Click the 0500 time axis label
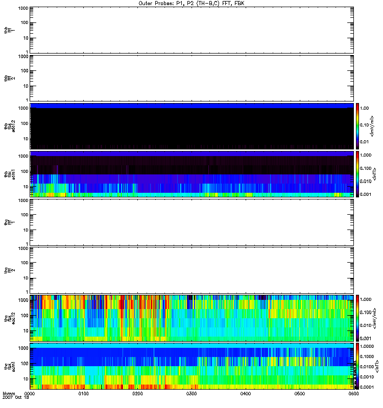 click(299, 394)
